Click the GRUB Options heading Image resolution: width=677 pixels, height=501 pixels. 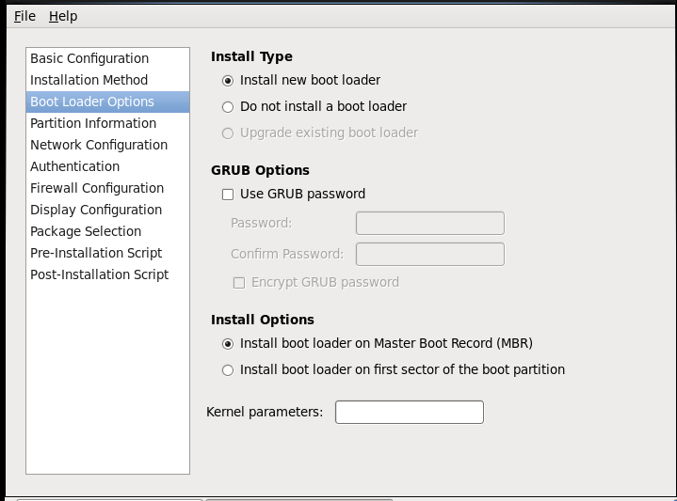coord(260,170)
